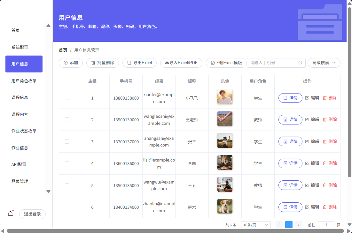This screenshot has width=352, height=233.
Task: Click the plus icon on the 添加 button
Action: 66,63
